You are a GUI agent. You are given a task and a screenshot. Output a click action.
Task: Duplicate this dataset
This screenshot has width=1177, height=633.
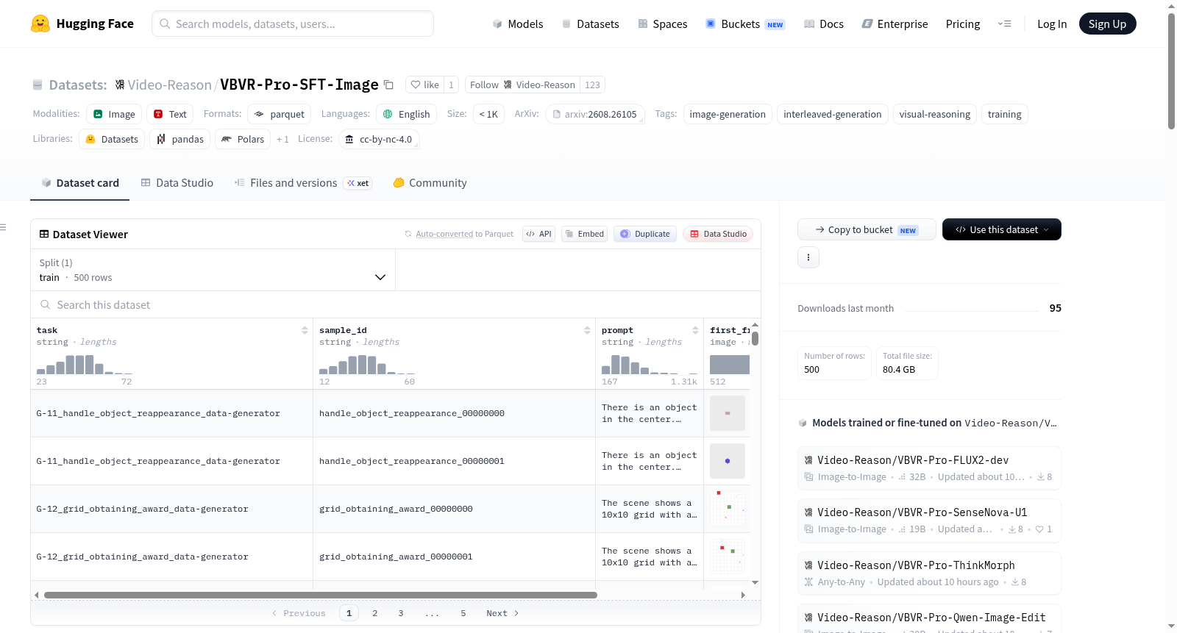(644, 234)
